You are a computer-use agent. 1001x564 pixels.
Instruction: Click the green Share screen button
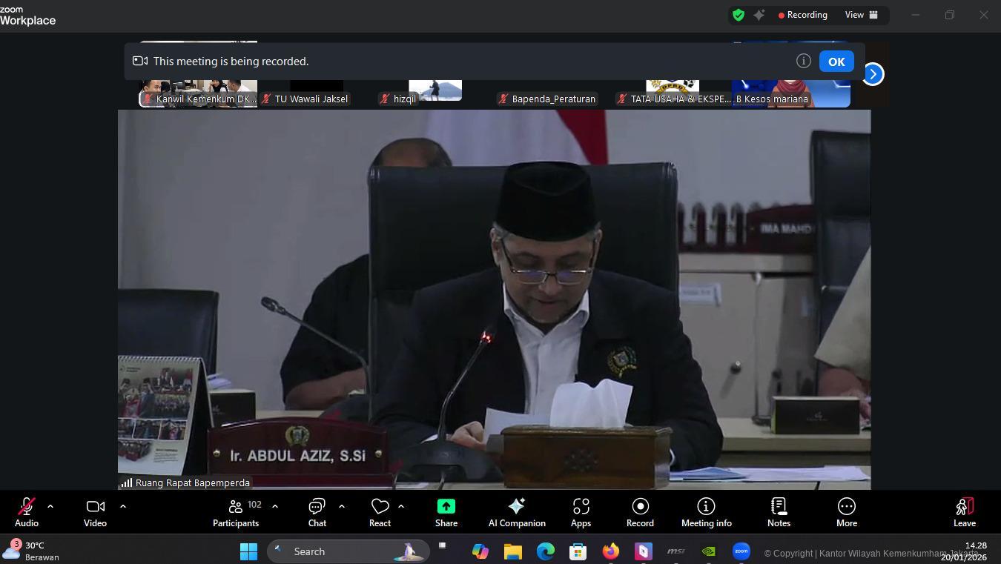point(446,512)
